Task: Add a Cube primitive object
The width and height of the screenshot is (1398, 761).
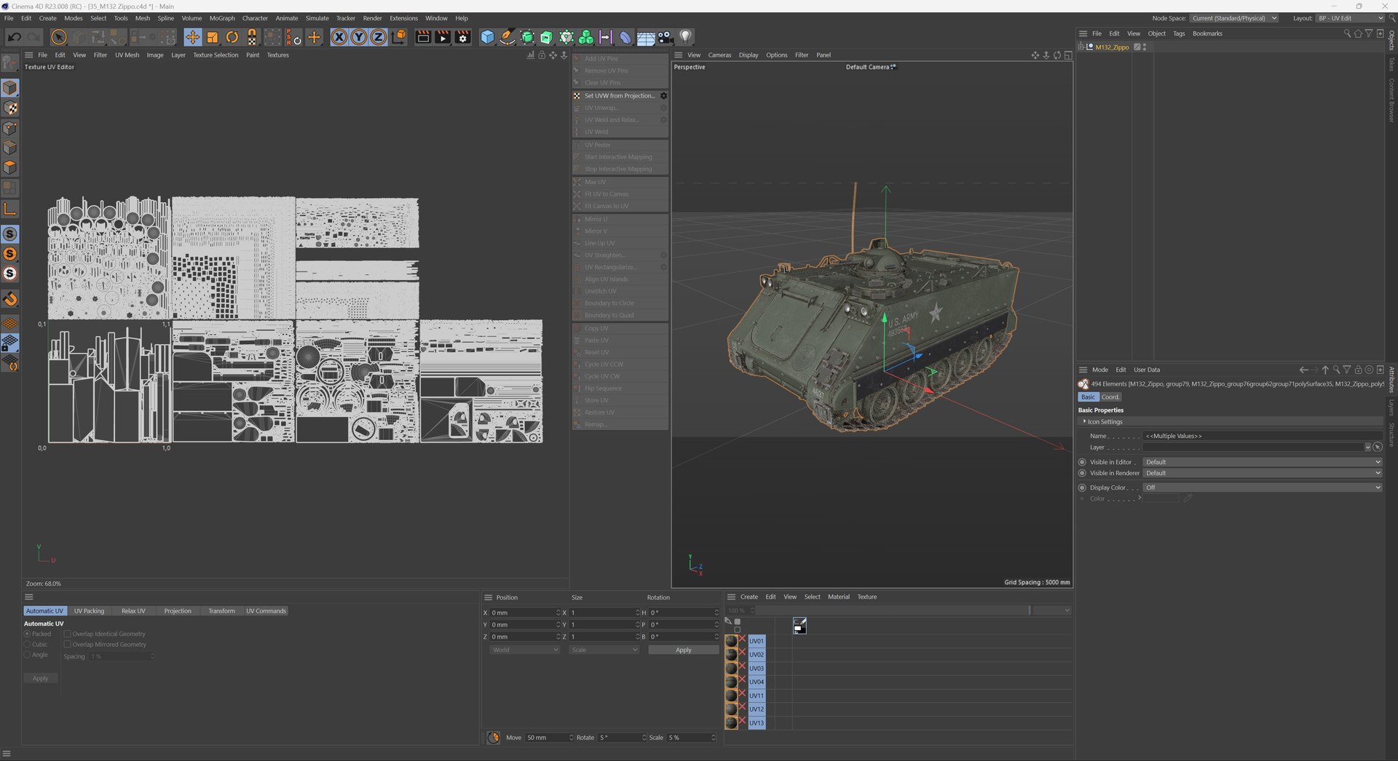Action: pos(487,37)
